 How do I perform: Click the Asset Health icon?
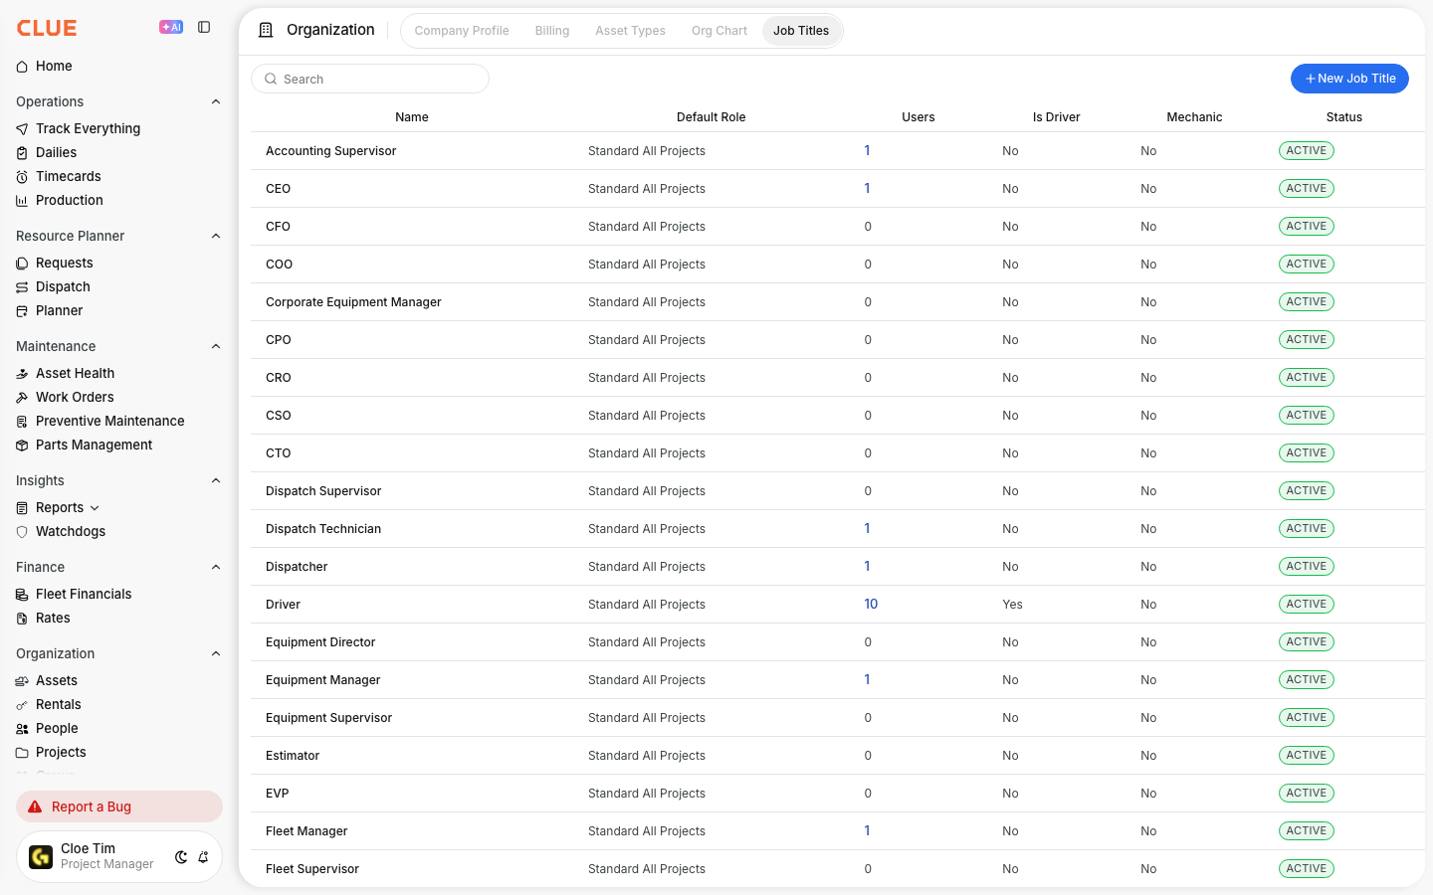(x=22, y=374)
